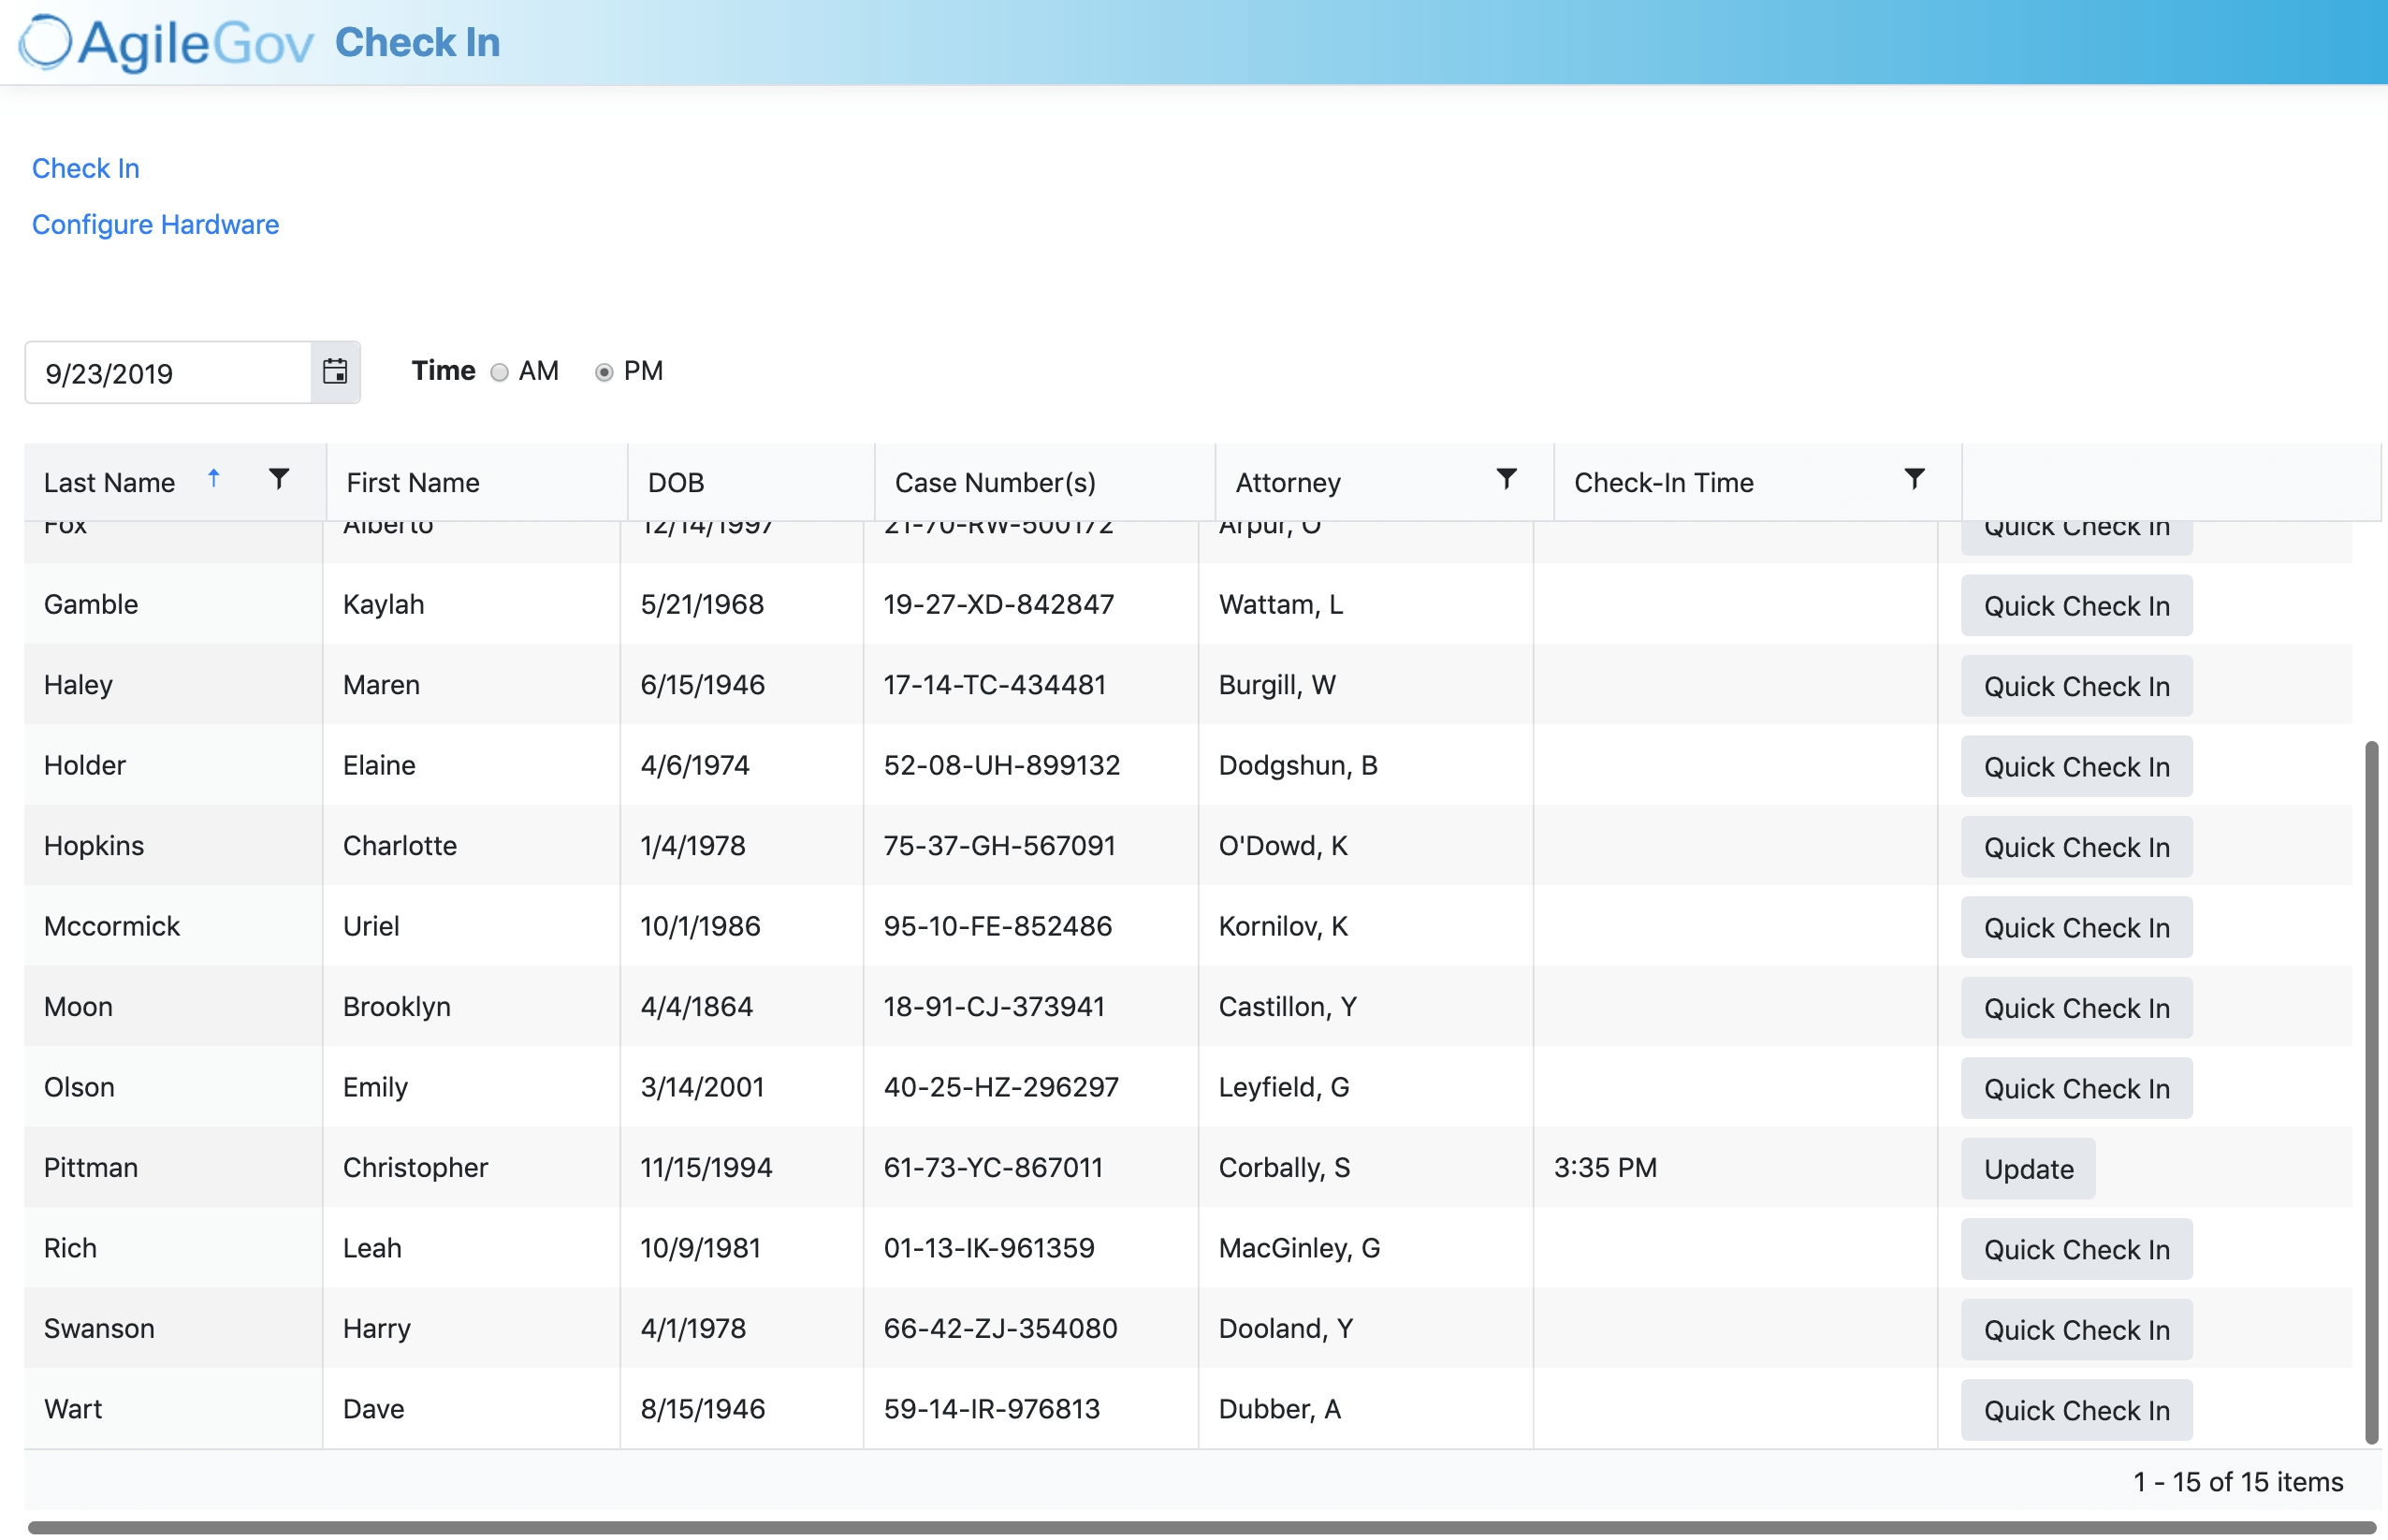Quick Check In for Wart, Dave
Viewport: 2388px width, 1540px height.
[x=2076, y=1411]
